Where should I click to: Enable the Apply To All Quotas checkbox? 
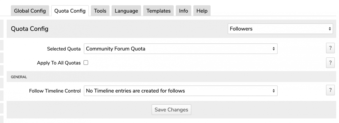(86, 63)
